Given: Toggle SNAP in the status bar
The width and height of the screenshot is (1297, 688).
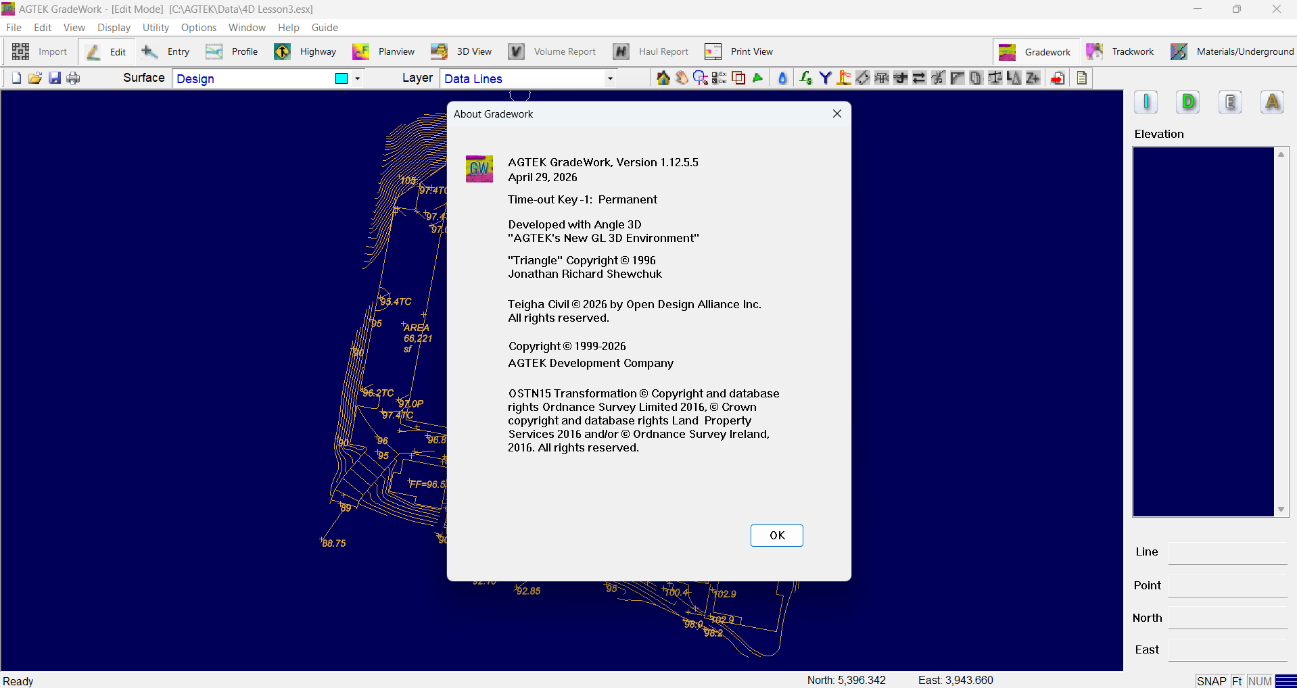Looking at the screenshot, I should 1211,681.
